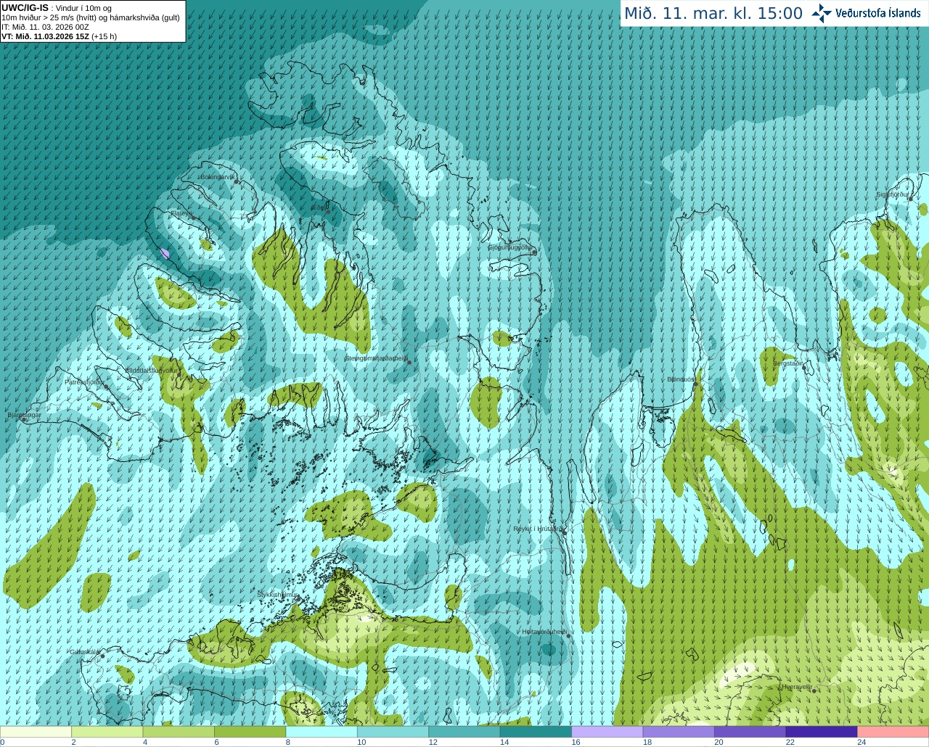Screen dimensions: 929x747
Task: Click the Æðey station label
Action: tap(319, 207)
